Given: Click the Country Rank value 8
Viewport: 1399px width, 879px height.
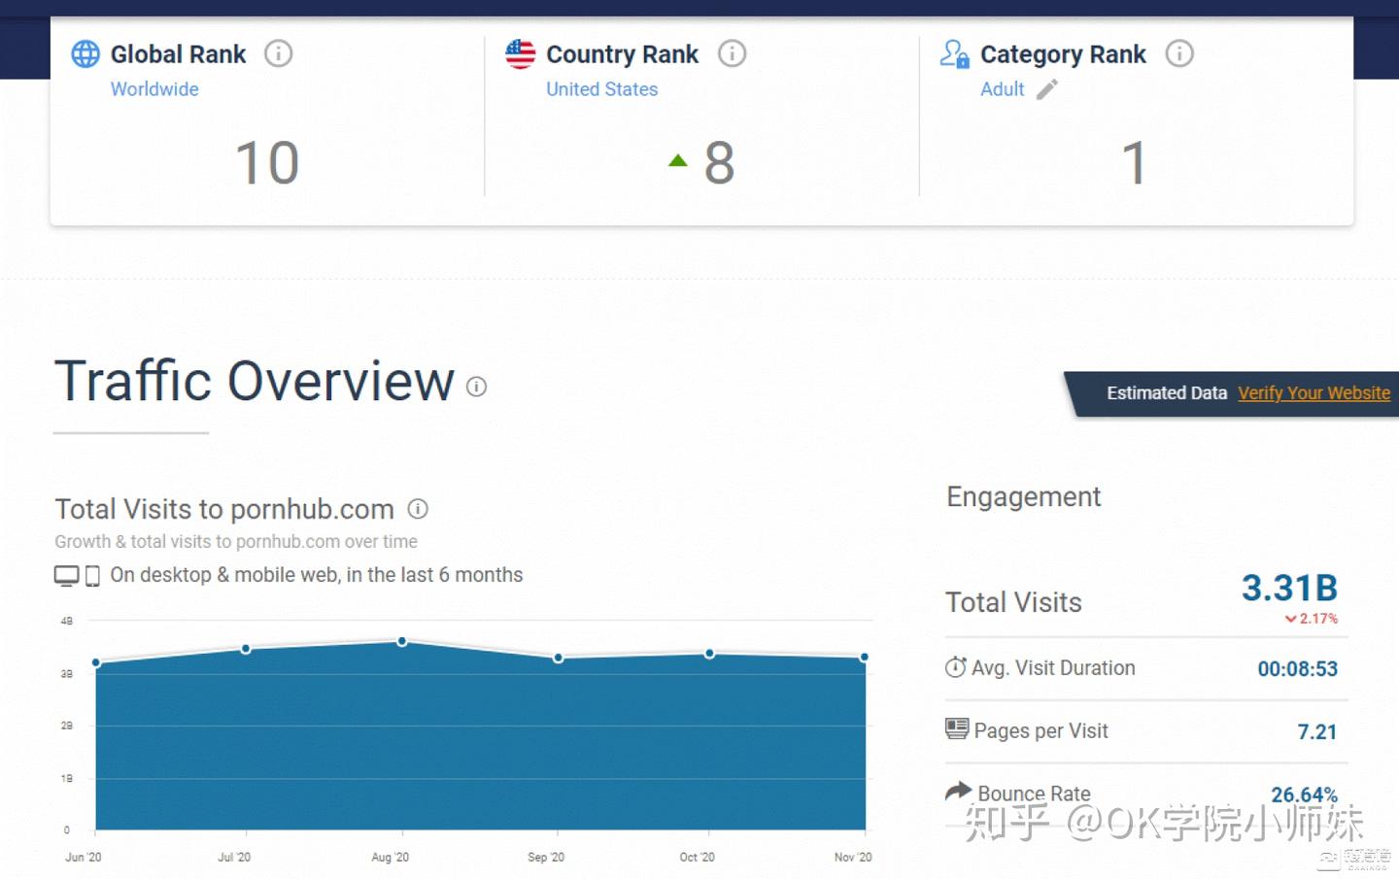Looking at the screenshot, I should pyautogui.click(x=719, y=162).
